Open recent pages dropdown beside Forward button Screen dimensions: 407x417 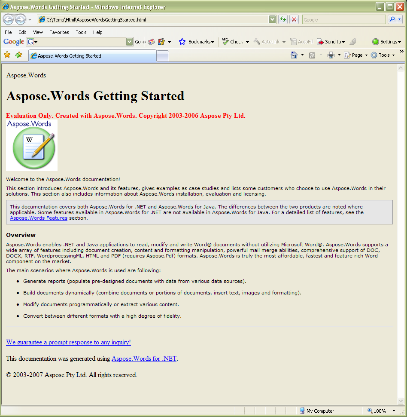coord(30,20)
